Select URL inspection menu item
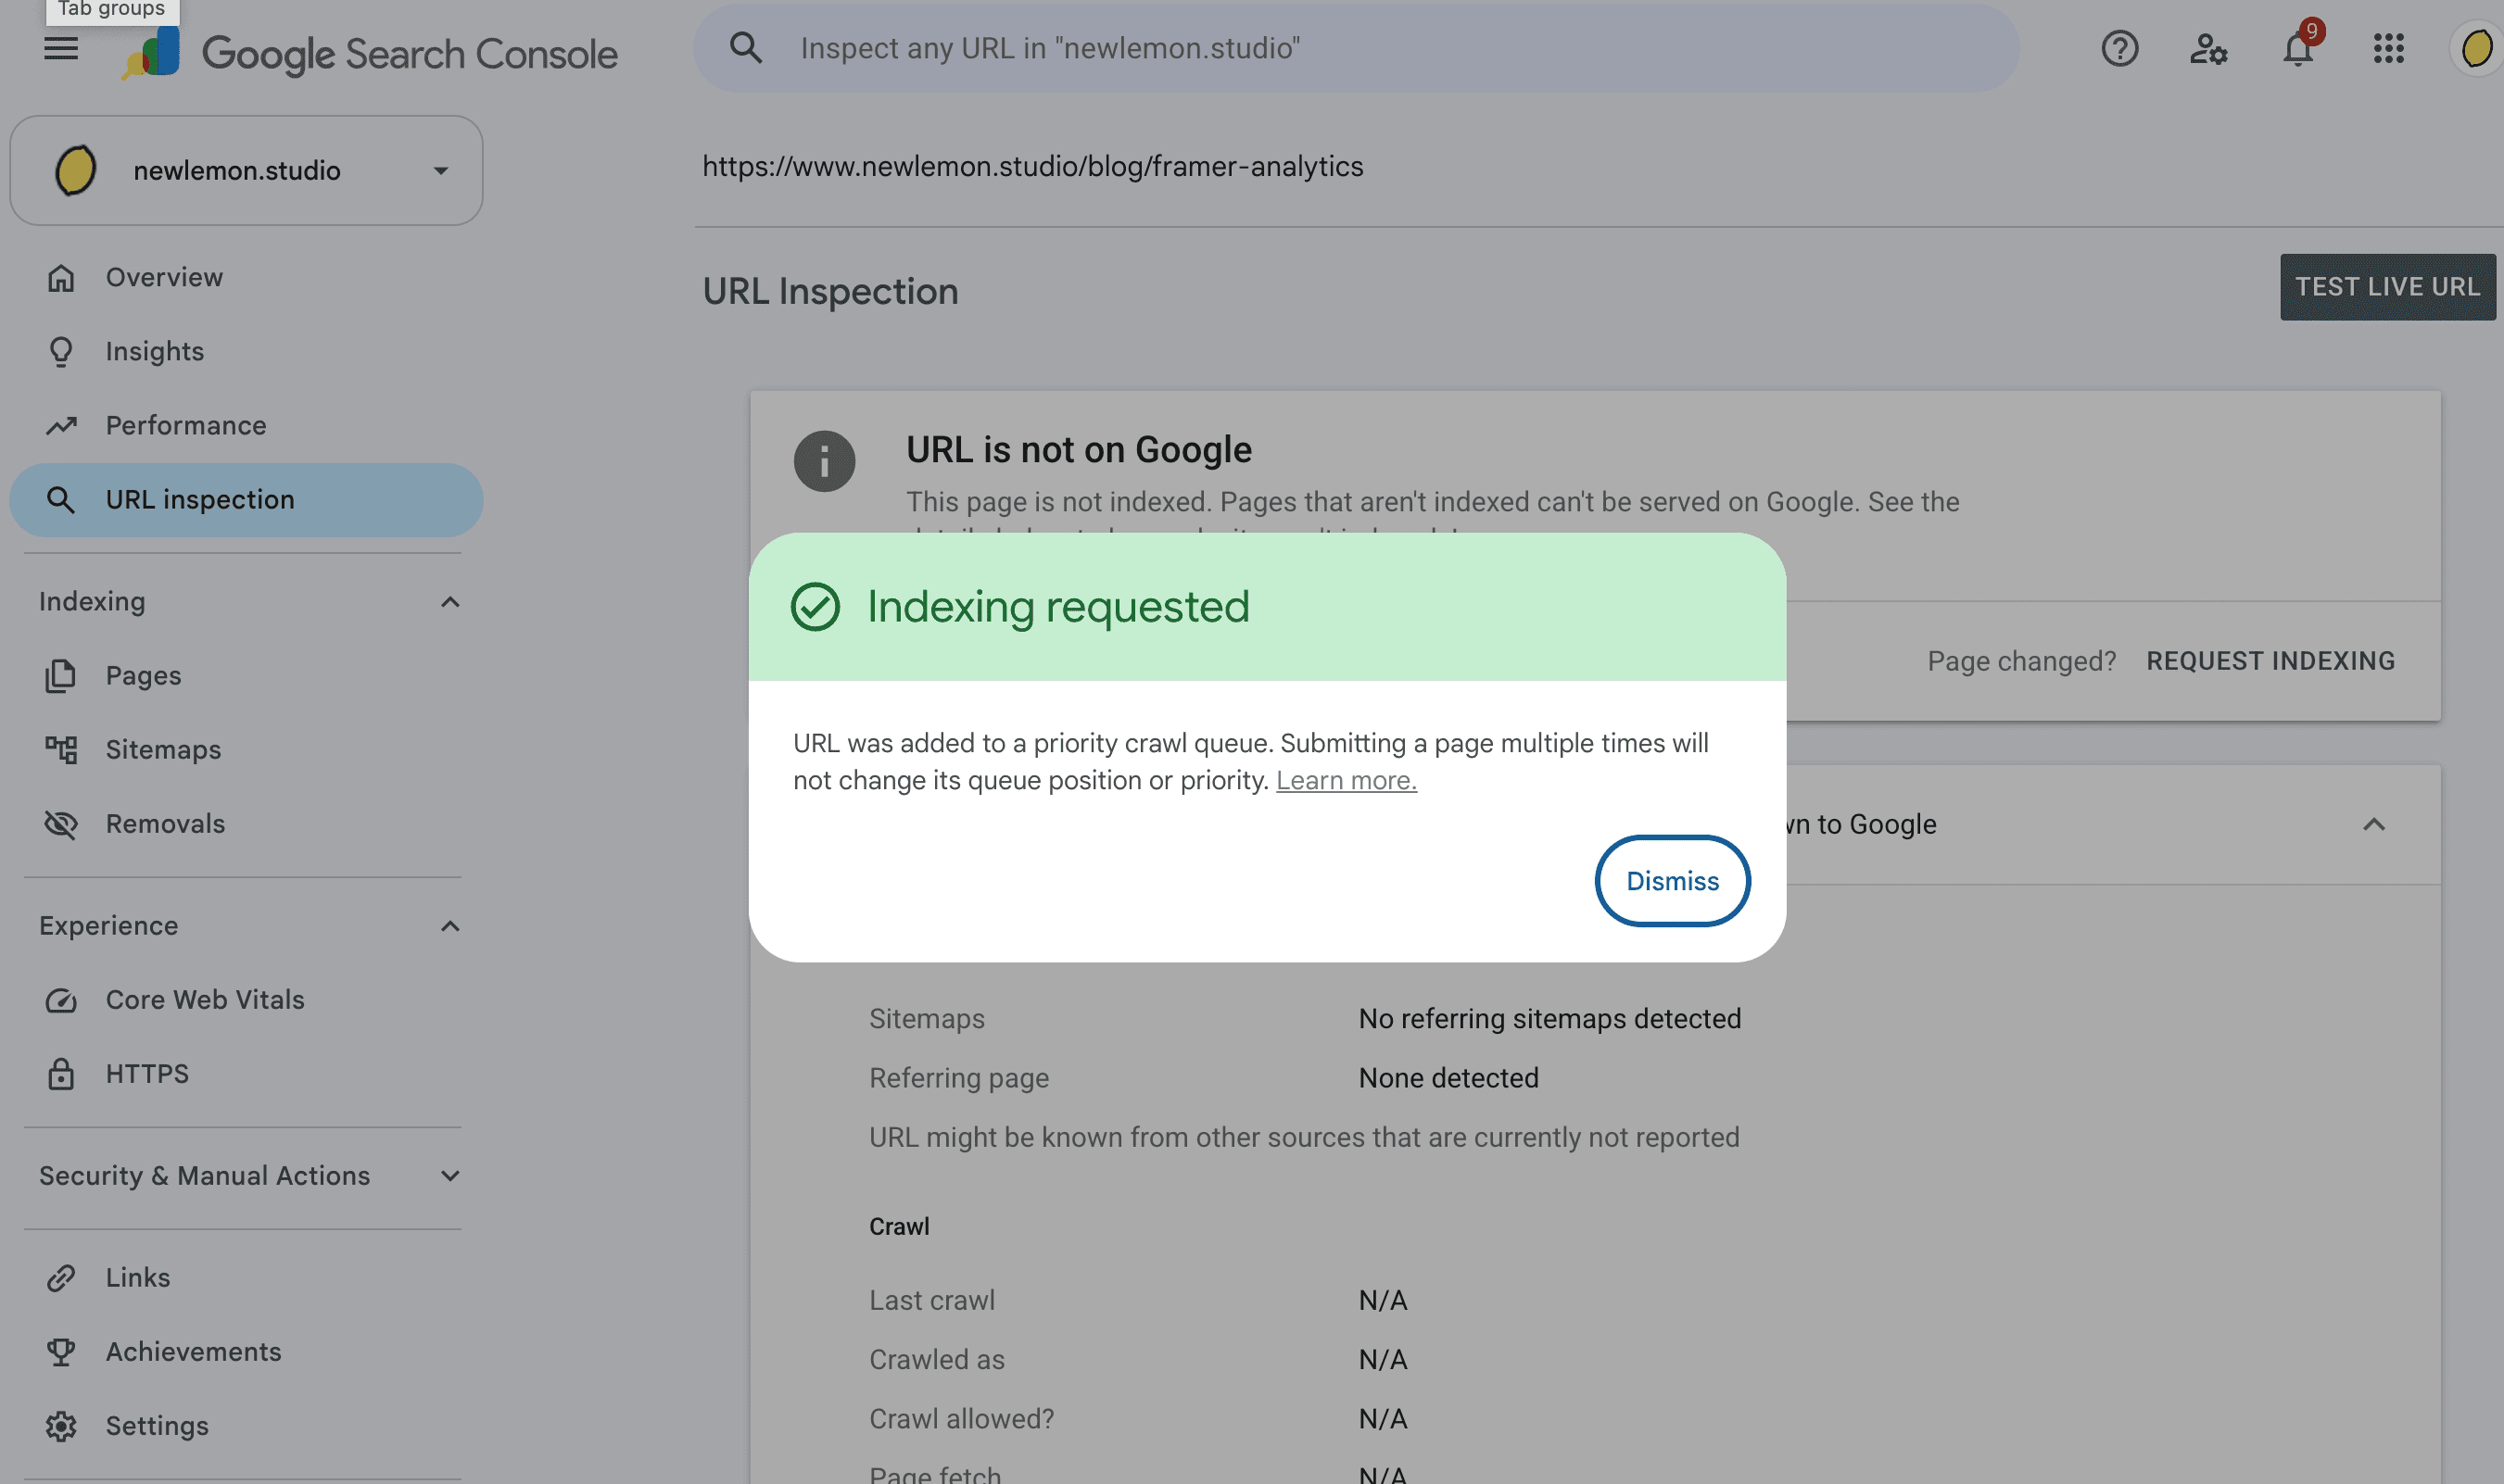The width and height of the screenshot is (2504, 1484). 247,499
